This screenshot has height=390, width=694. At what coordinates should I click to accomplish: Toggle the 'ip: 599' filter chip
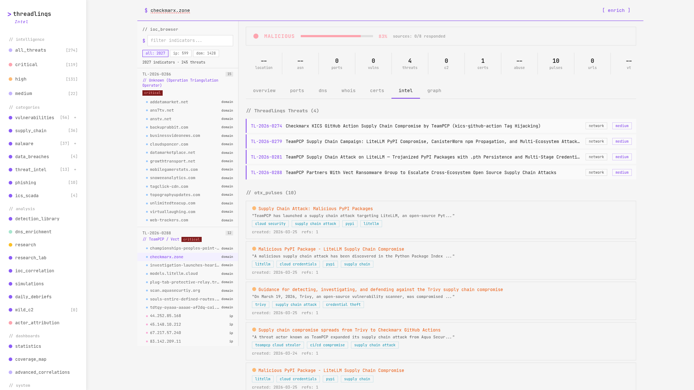point(181,53)
